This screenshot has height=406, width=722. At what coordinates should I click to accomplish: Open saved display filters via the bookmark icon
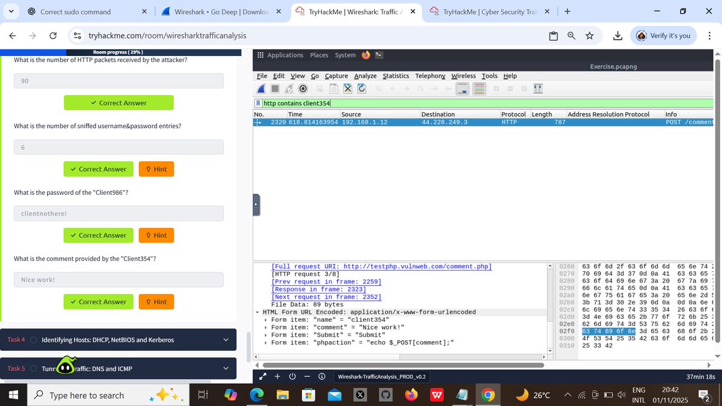click(x=258, y=102)
